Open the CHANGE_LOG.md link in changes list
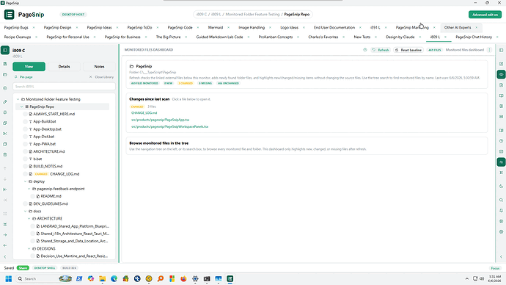This screenshot has height=285, width=506. tap(144, 113)
